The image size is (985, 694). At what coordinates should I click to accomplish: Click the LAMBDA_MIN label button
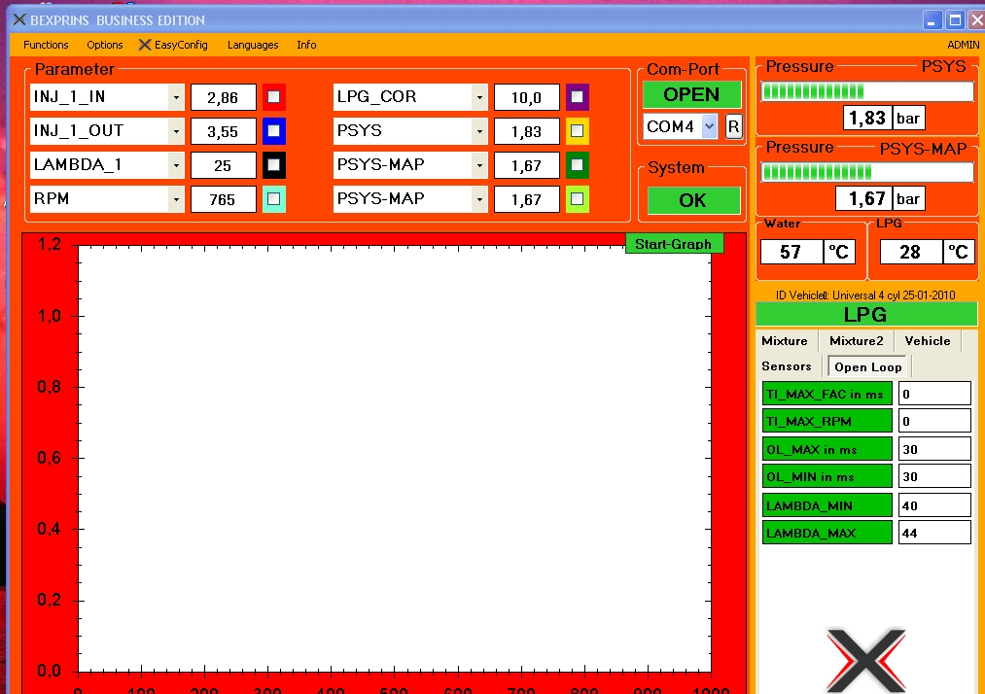(x=827, y=505)
